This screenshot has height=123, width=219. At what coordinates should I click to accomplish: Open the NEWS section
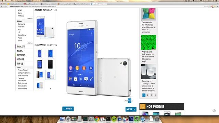(20, 51)
